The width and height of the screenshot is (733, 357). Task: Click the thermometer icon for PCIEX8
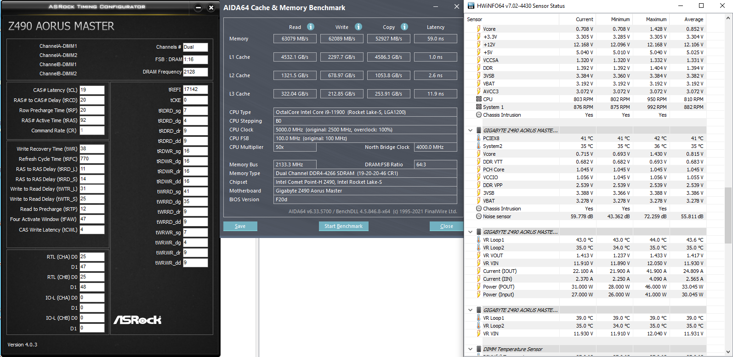479,138
